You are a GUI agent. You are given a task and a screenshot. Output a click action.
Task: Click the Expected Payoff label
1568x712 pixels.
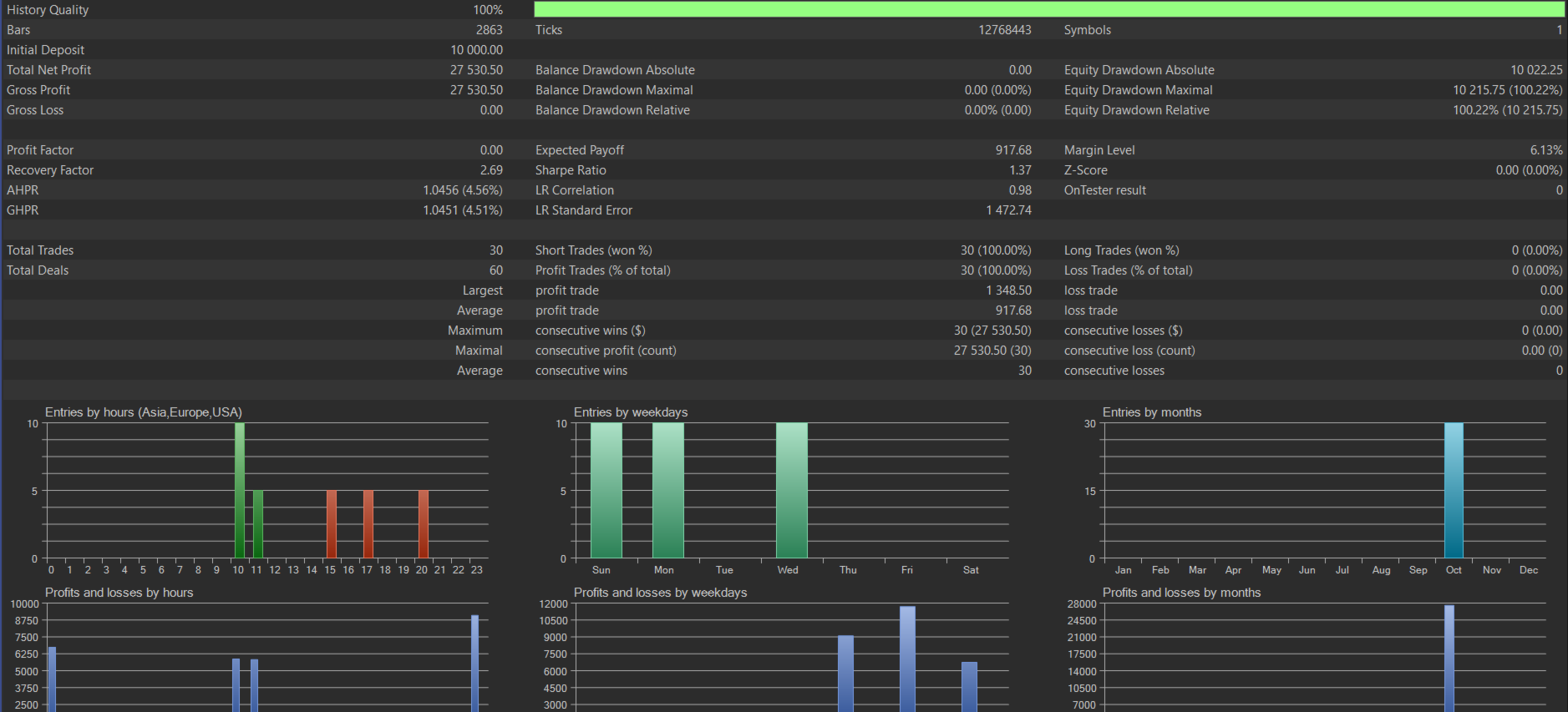[580, 150]
